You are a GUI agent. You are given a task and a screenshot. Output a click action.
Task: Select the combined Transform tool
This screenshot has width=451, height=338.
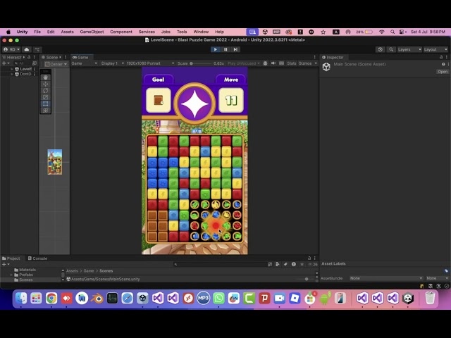point(45,111)
